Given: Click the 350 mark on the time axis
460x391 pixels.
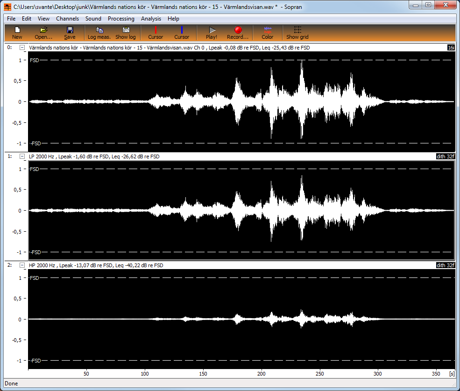Looking at the screenshot, I should [436, 374].
